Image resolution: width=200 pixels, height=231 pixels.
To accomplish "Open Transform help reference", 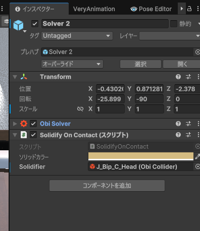I will click(178, 77).
